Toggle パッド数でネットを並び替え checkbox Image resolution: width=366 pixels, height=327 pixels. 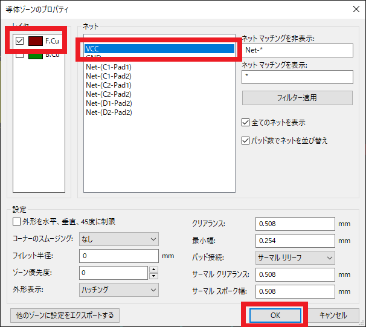(246, 141)
